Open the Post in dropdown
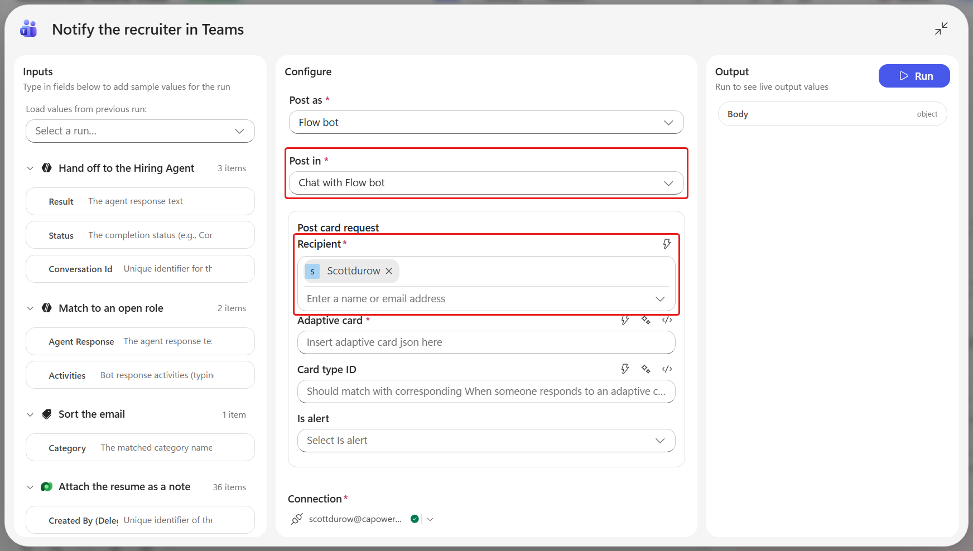973x551 pixels. (486, 183)
